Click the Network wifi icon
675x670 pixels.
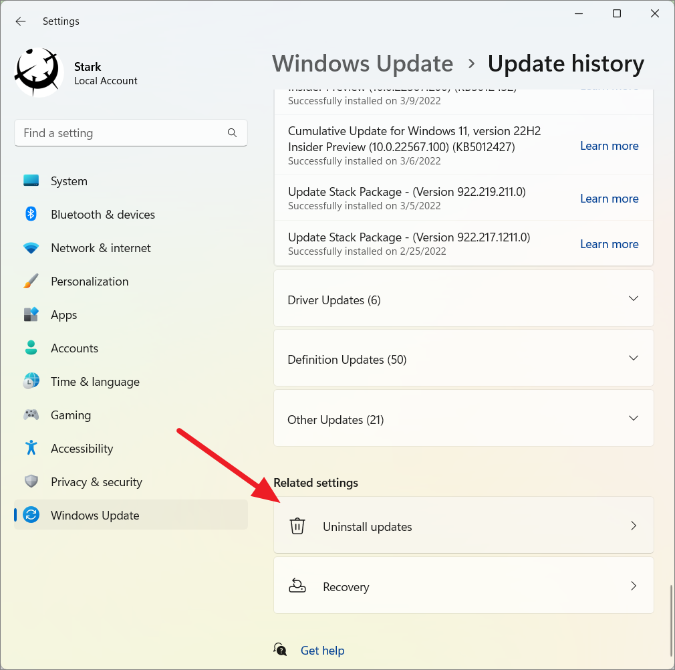(31, 247)
